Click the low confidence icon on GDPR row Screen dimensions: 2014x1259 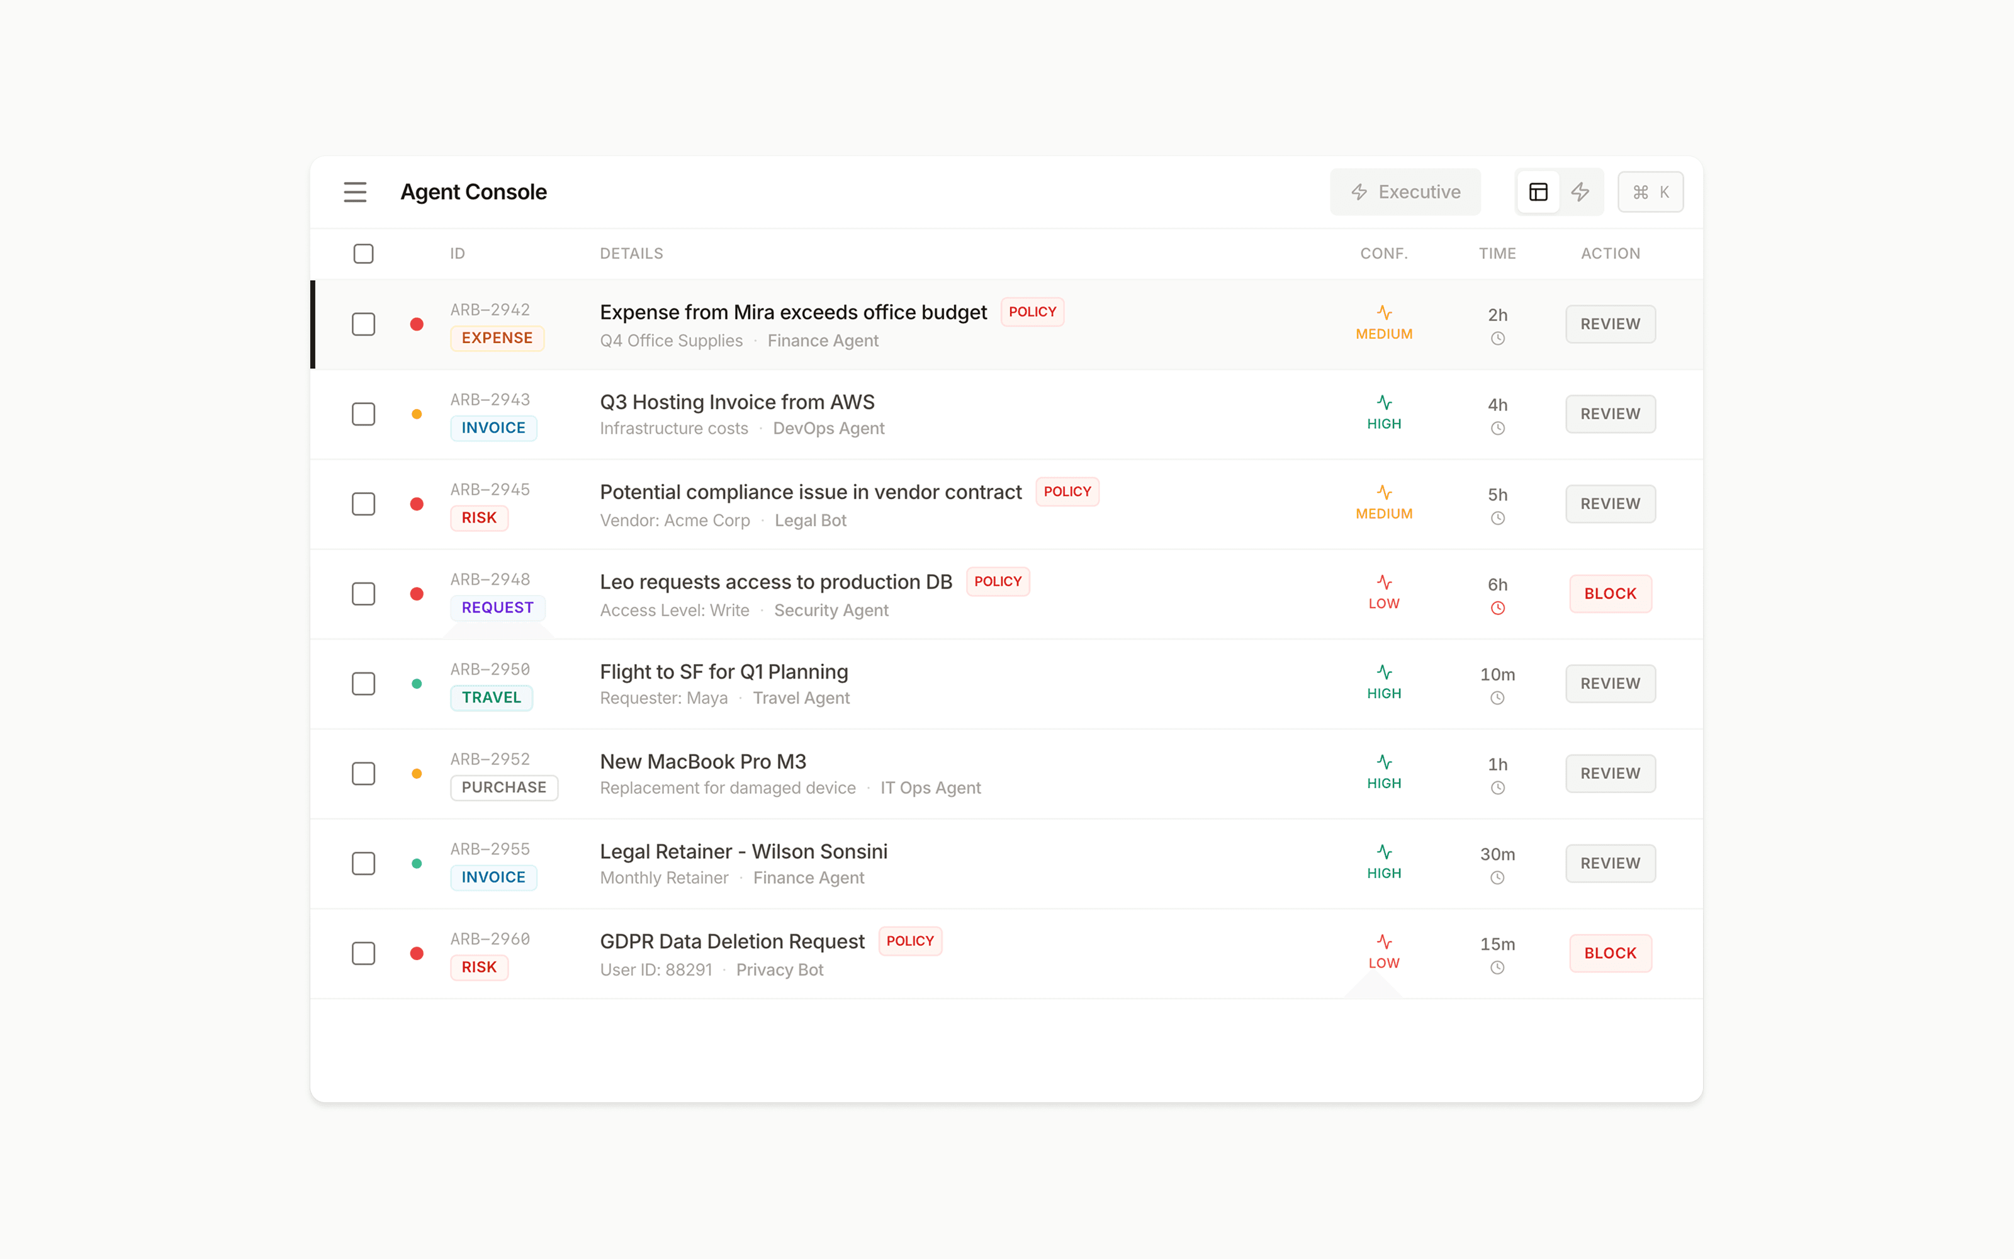click(x=1384, y=942)
